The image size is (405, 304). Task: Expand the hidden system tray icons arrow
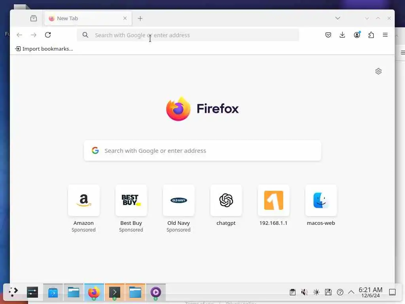coord(351,292)
